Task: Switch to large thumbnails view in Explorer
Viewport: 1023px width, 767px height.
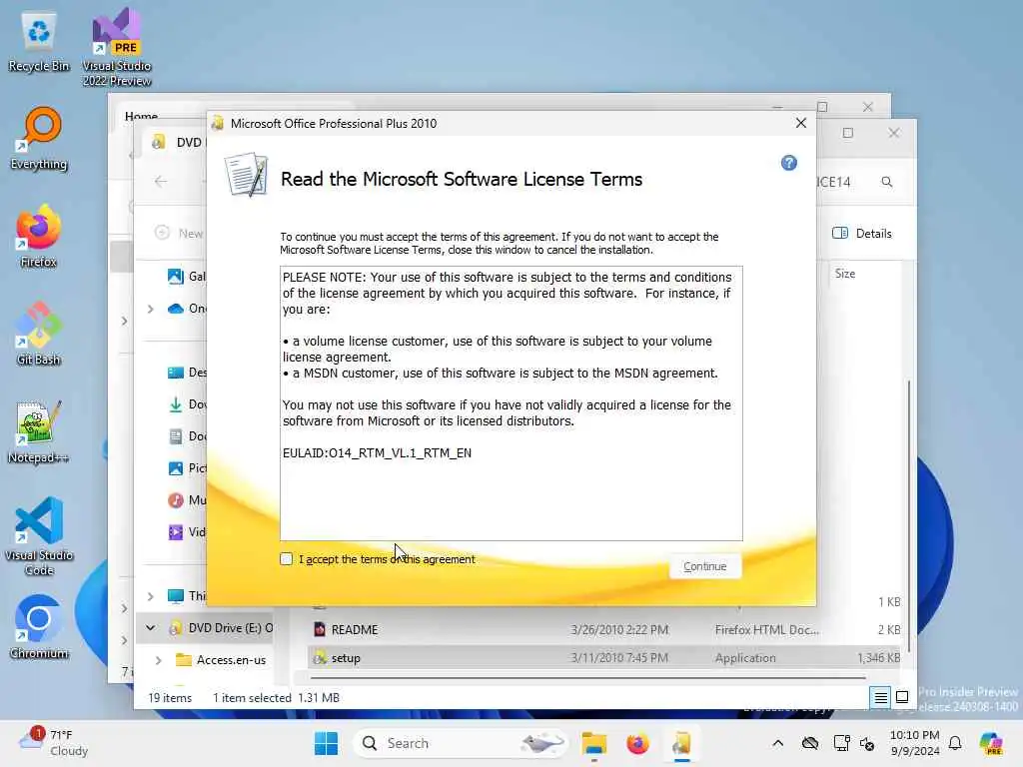Action: pos(902,697)
